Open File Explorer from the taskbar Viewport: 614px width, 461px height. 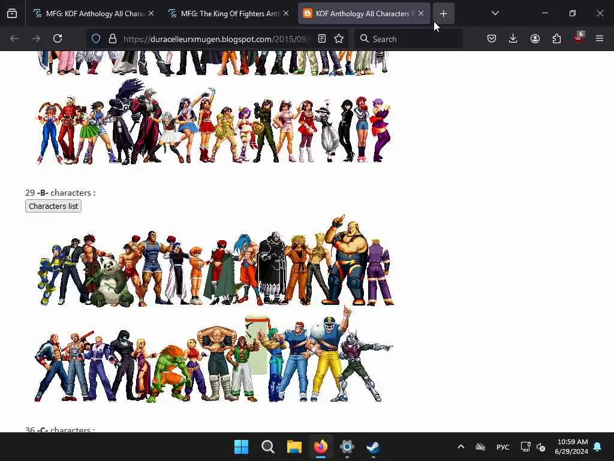tap(294, 447)
